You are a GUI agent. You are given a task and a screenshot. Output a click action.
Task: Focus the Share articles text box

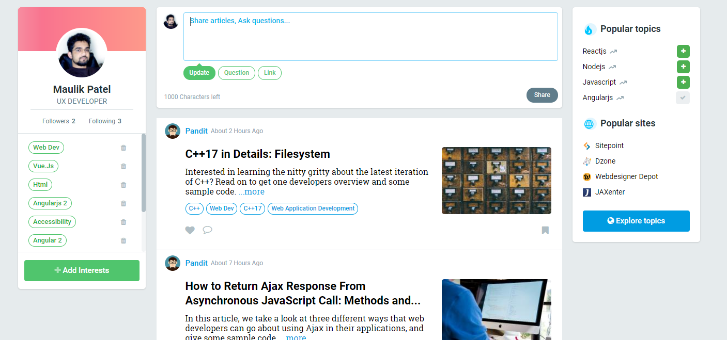[x=370, y=37]
